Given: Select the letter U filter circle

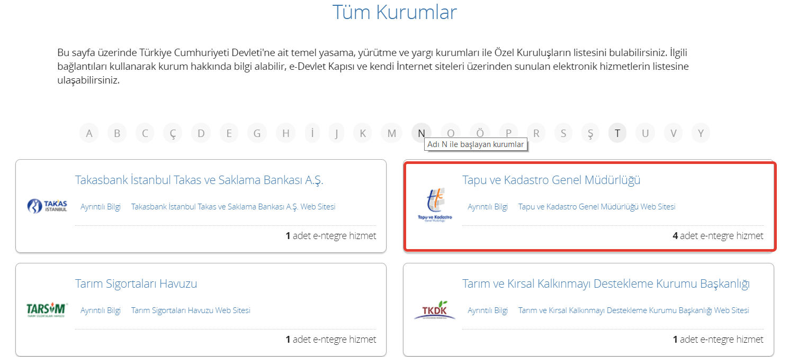Looking at the screenshot, I should click(645, 133).
